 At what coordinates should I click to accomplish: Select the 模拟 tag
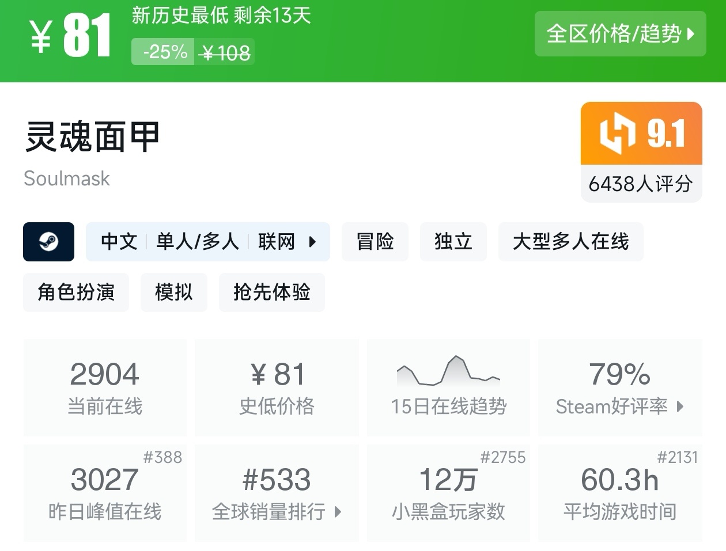pyautogui.click(x=174, y=292)
